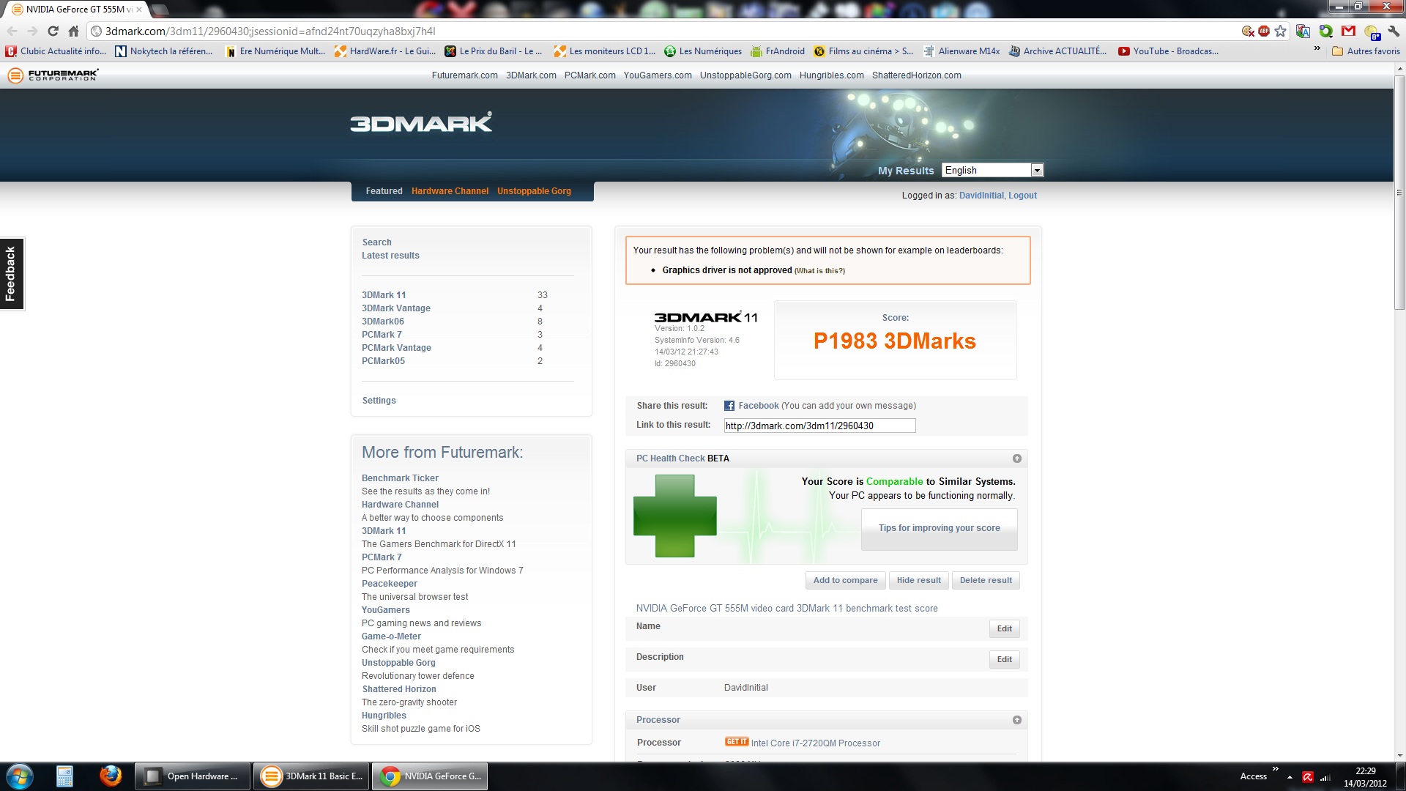Click the Avira antivirus tray icon

[1307, 777]
